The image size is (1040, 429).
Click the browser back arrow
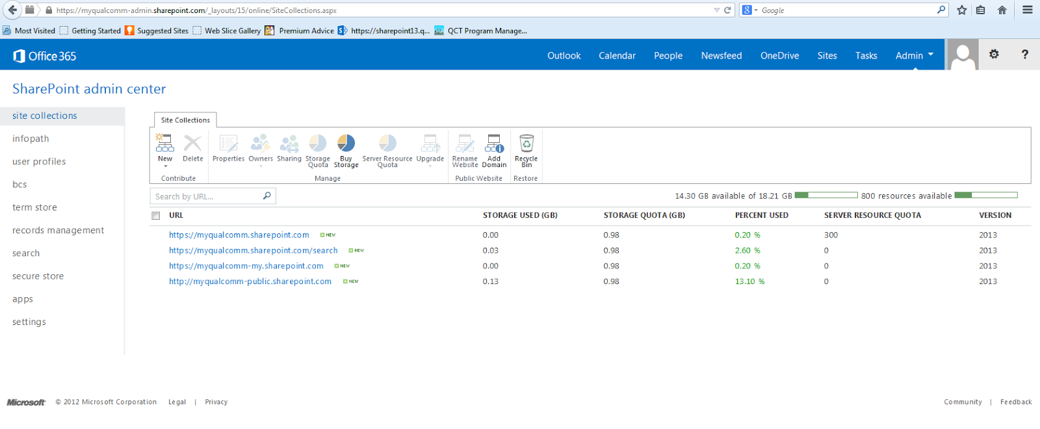12,10
